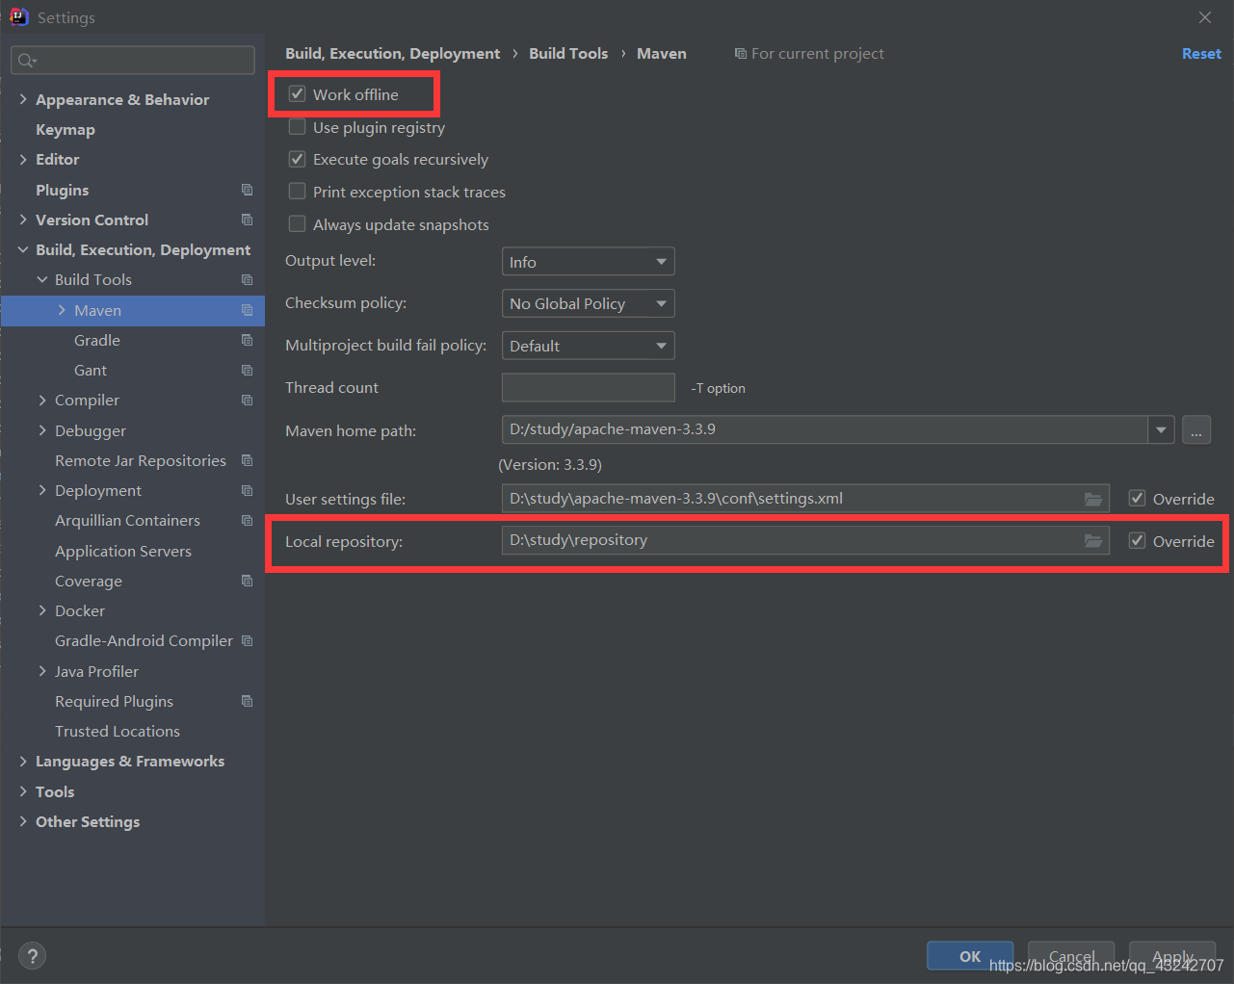The width and height of the screenshot is (1234, 984).
Task: Toggle Execute goals recursively checkbox
Action: (x=297, y=159)
